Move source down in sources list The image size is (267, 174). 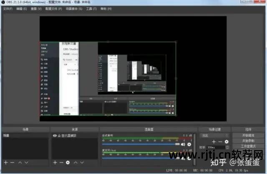[x=82, y=163]
